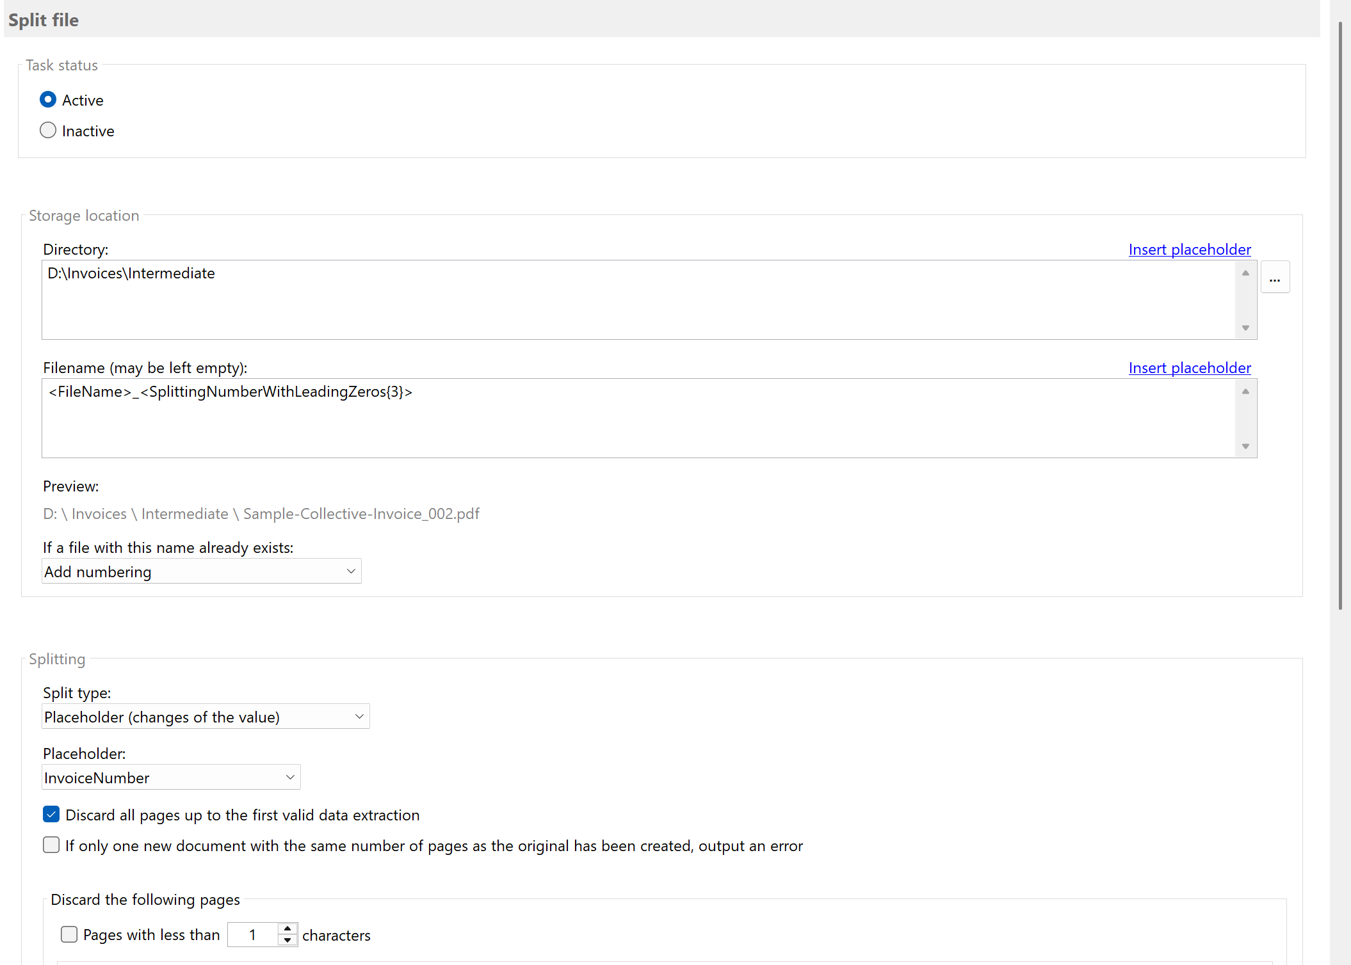1351x965 pixels.
Task: Increase characters count with spinner up arrow
Action: pyautogui.click(x=287, y=929)
